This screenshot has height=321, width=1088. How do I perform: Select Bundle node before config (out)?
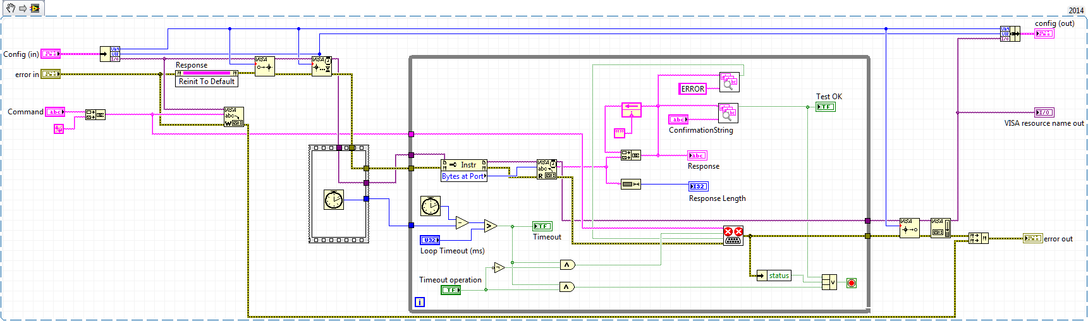[x=1010, y=33]
